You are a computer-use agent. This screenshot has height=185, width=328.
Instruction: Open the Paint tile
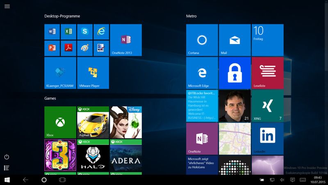tap(85, 48)
